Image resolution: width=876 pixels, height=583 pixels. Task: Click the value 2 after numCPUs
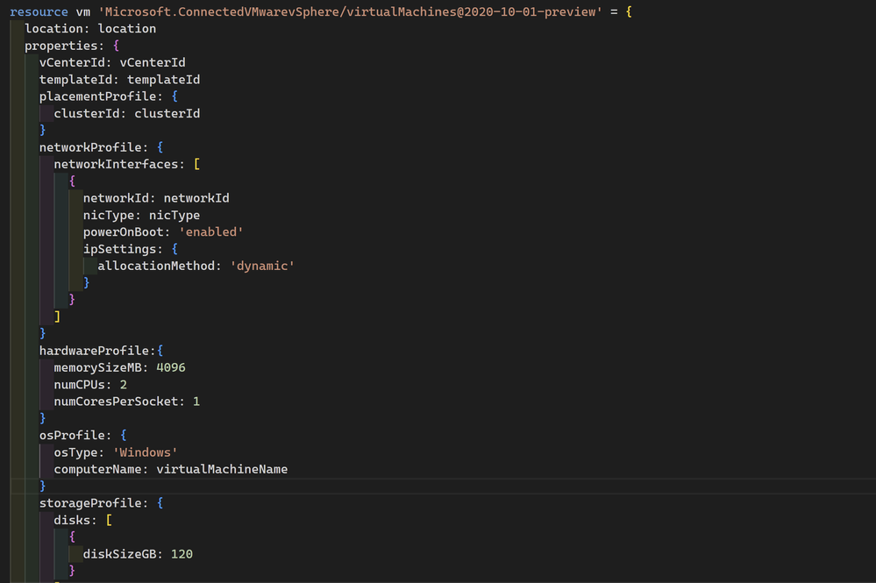coord(124,385)
